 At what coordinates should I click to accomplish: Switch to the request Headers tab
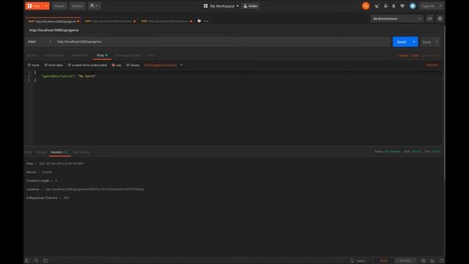point(80,56)
